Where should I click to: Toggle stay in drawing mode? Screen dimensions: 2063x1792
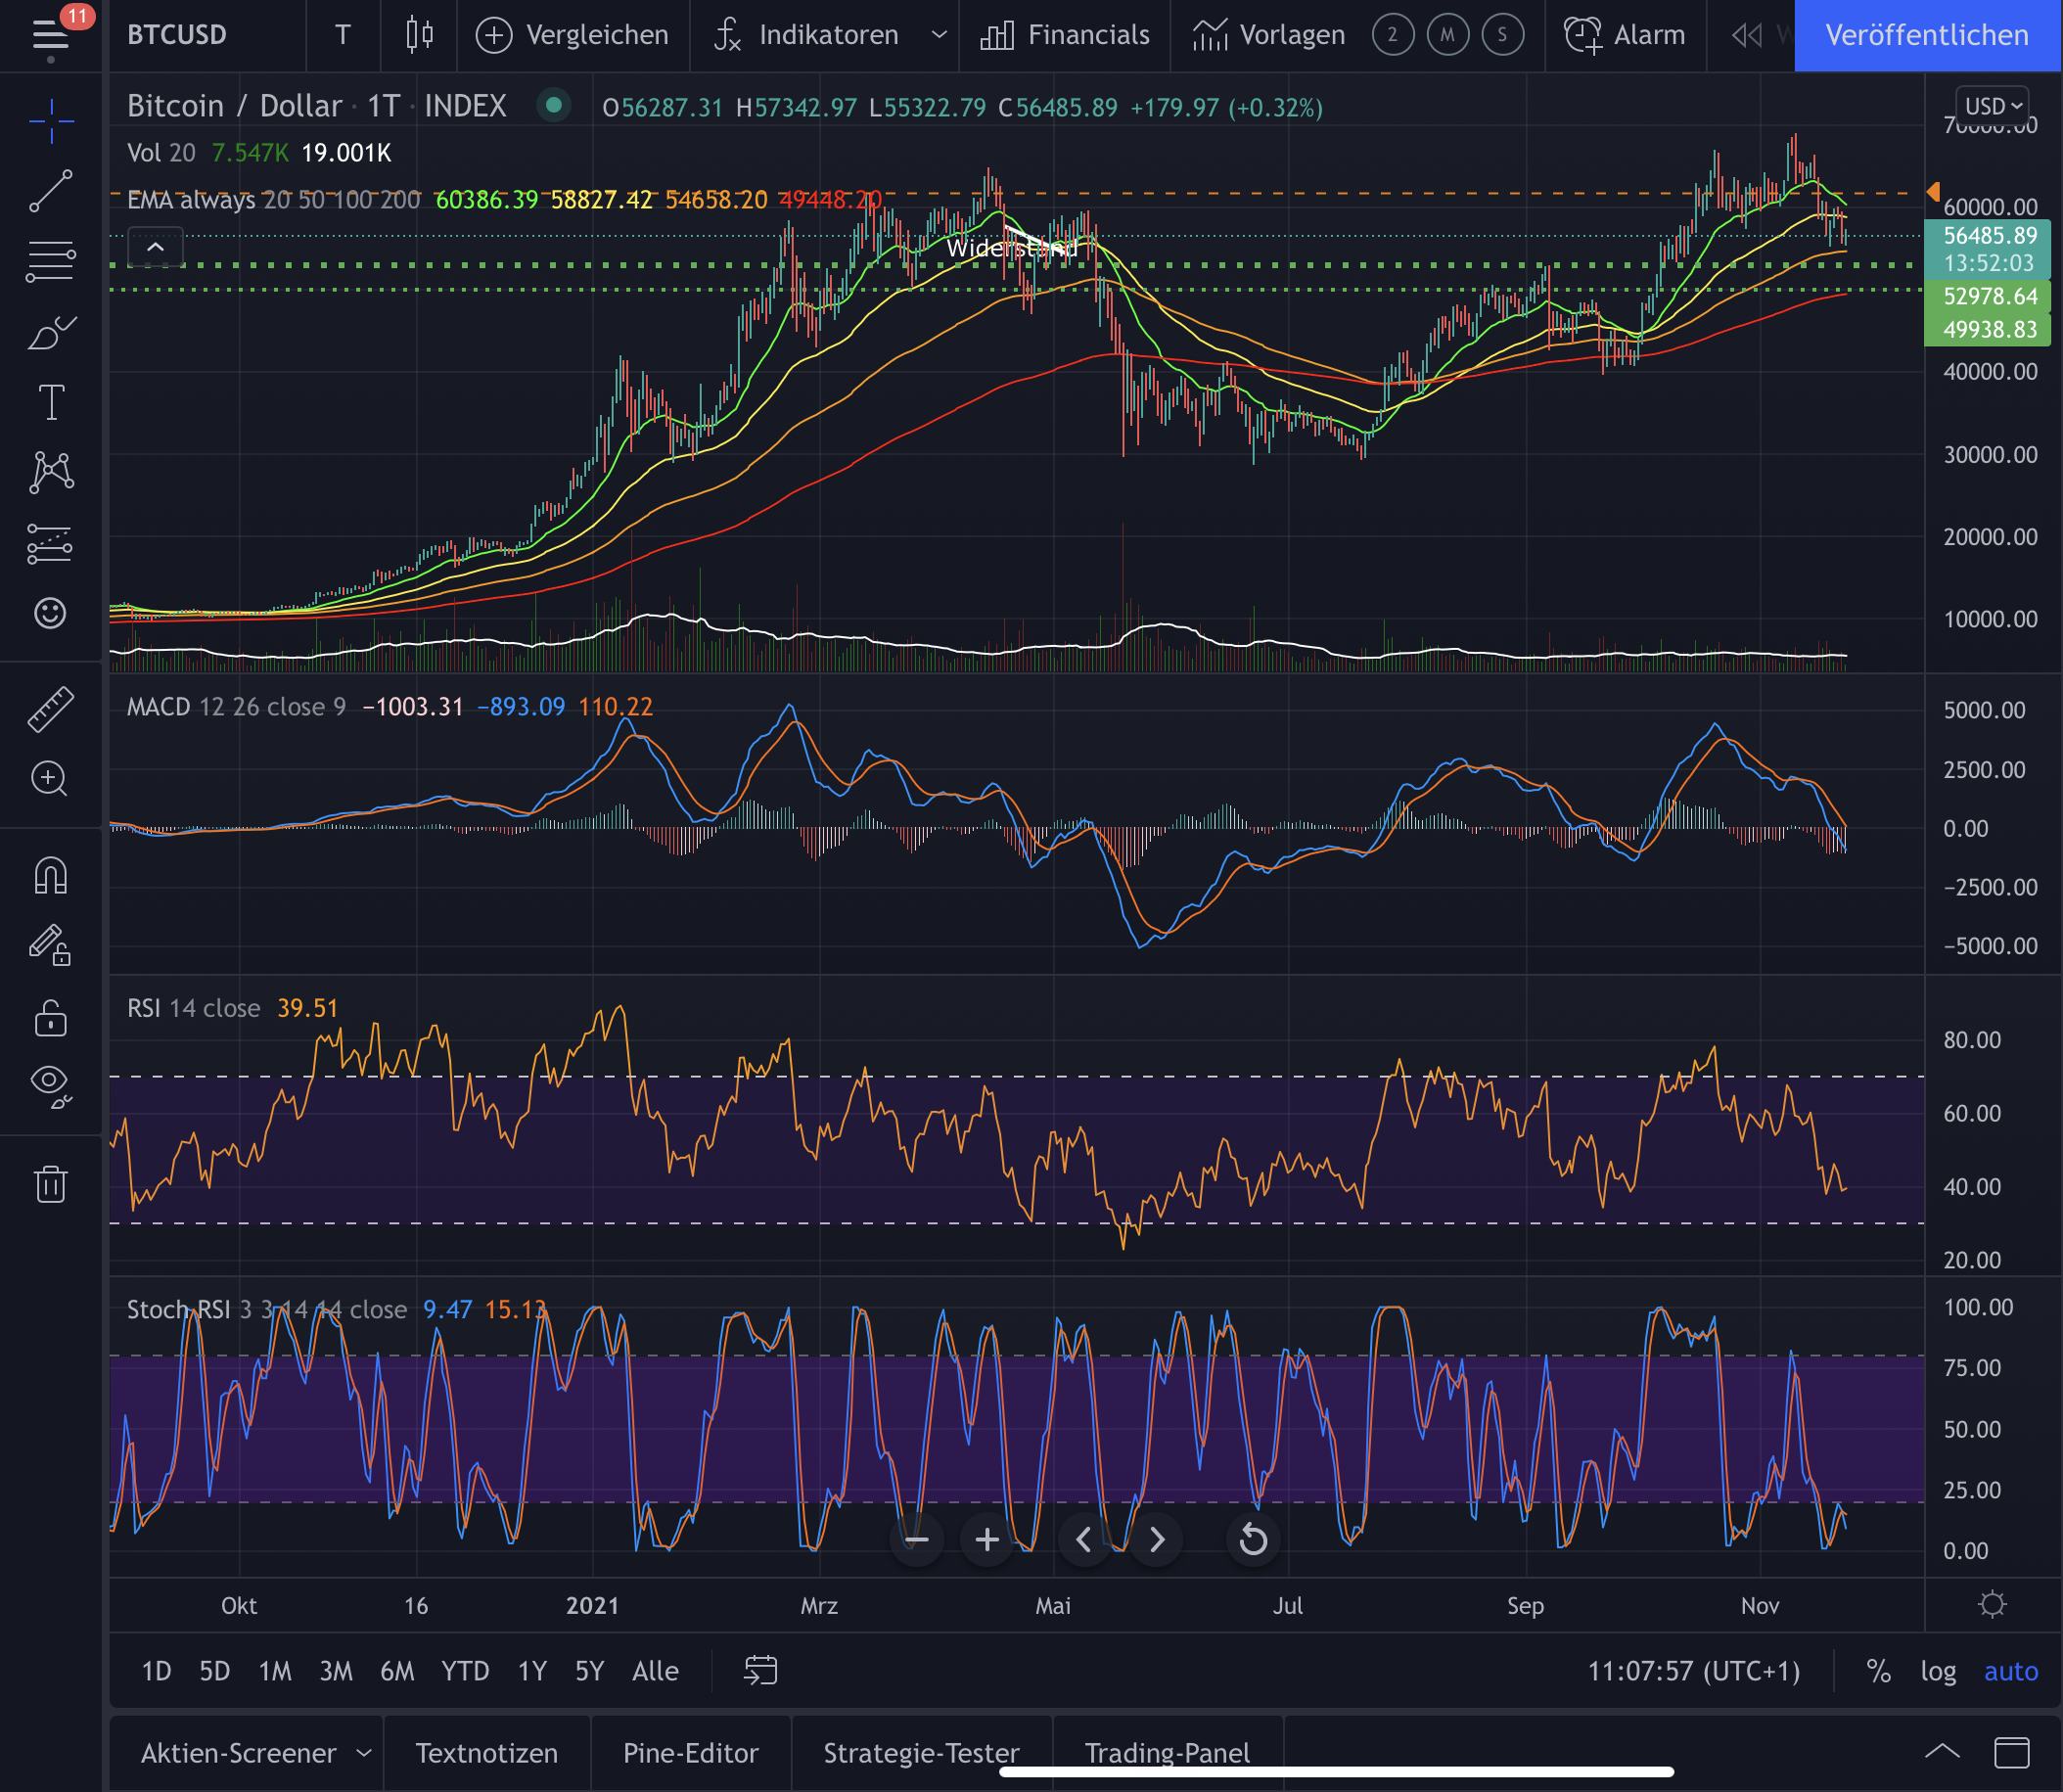(51, 945)
